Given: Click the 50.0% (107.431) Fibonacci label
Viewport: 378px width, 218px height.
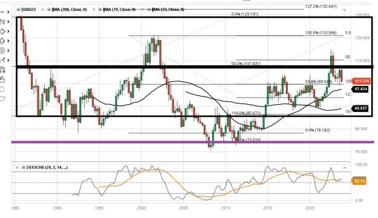Looking at the screenshot, I should (246, 64).
